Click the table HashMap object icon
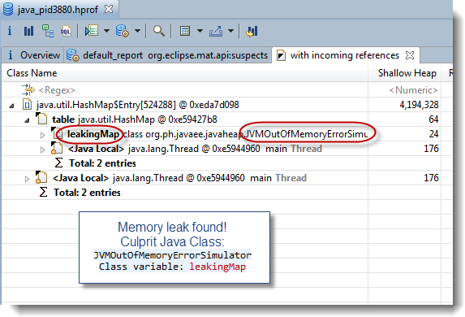Image resolution: width=465 pixels, height=317 pixels. (x=41, y=119)
